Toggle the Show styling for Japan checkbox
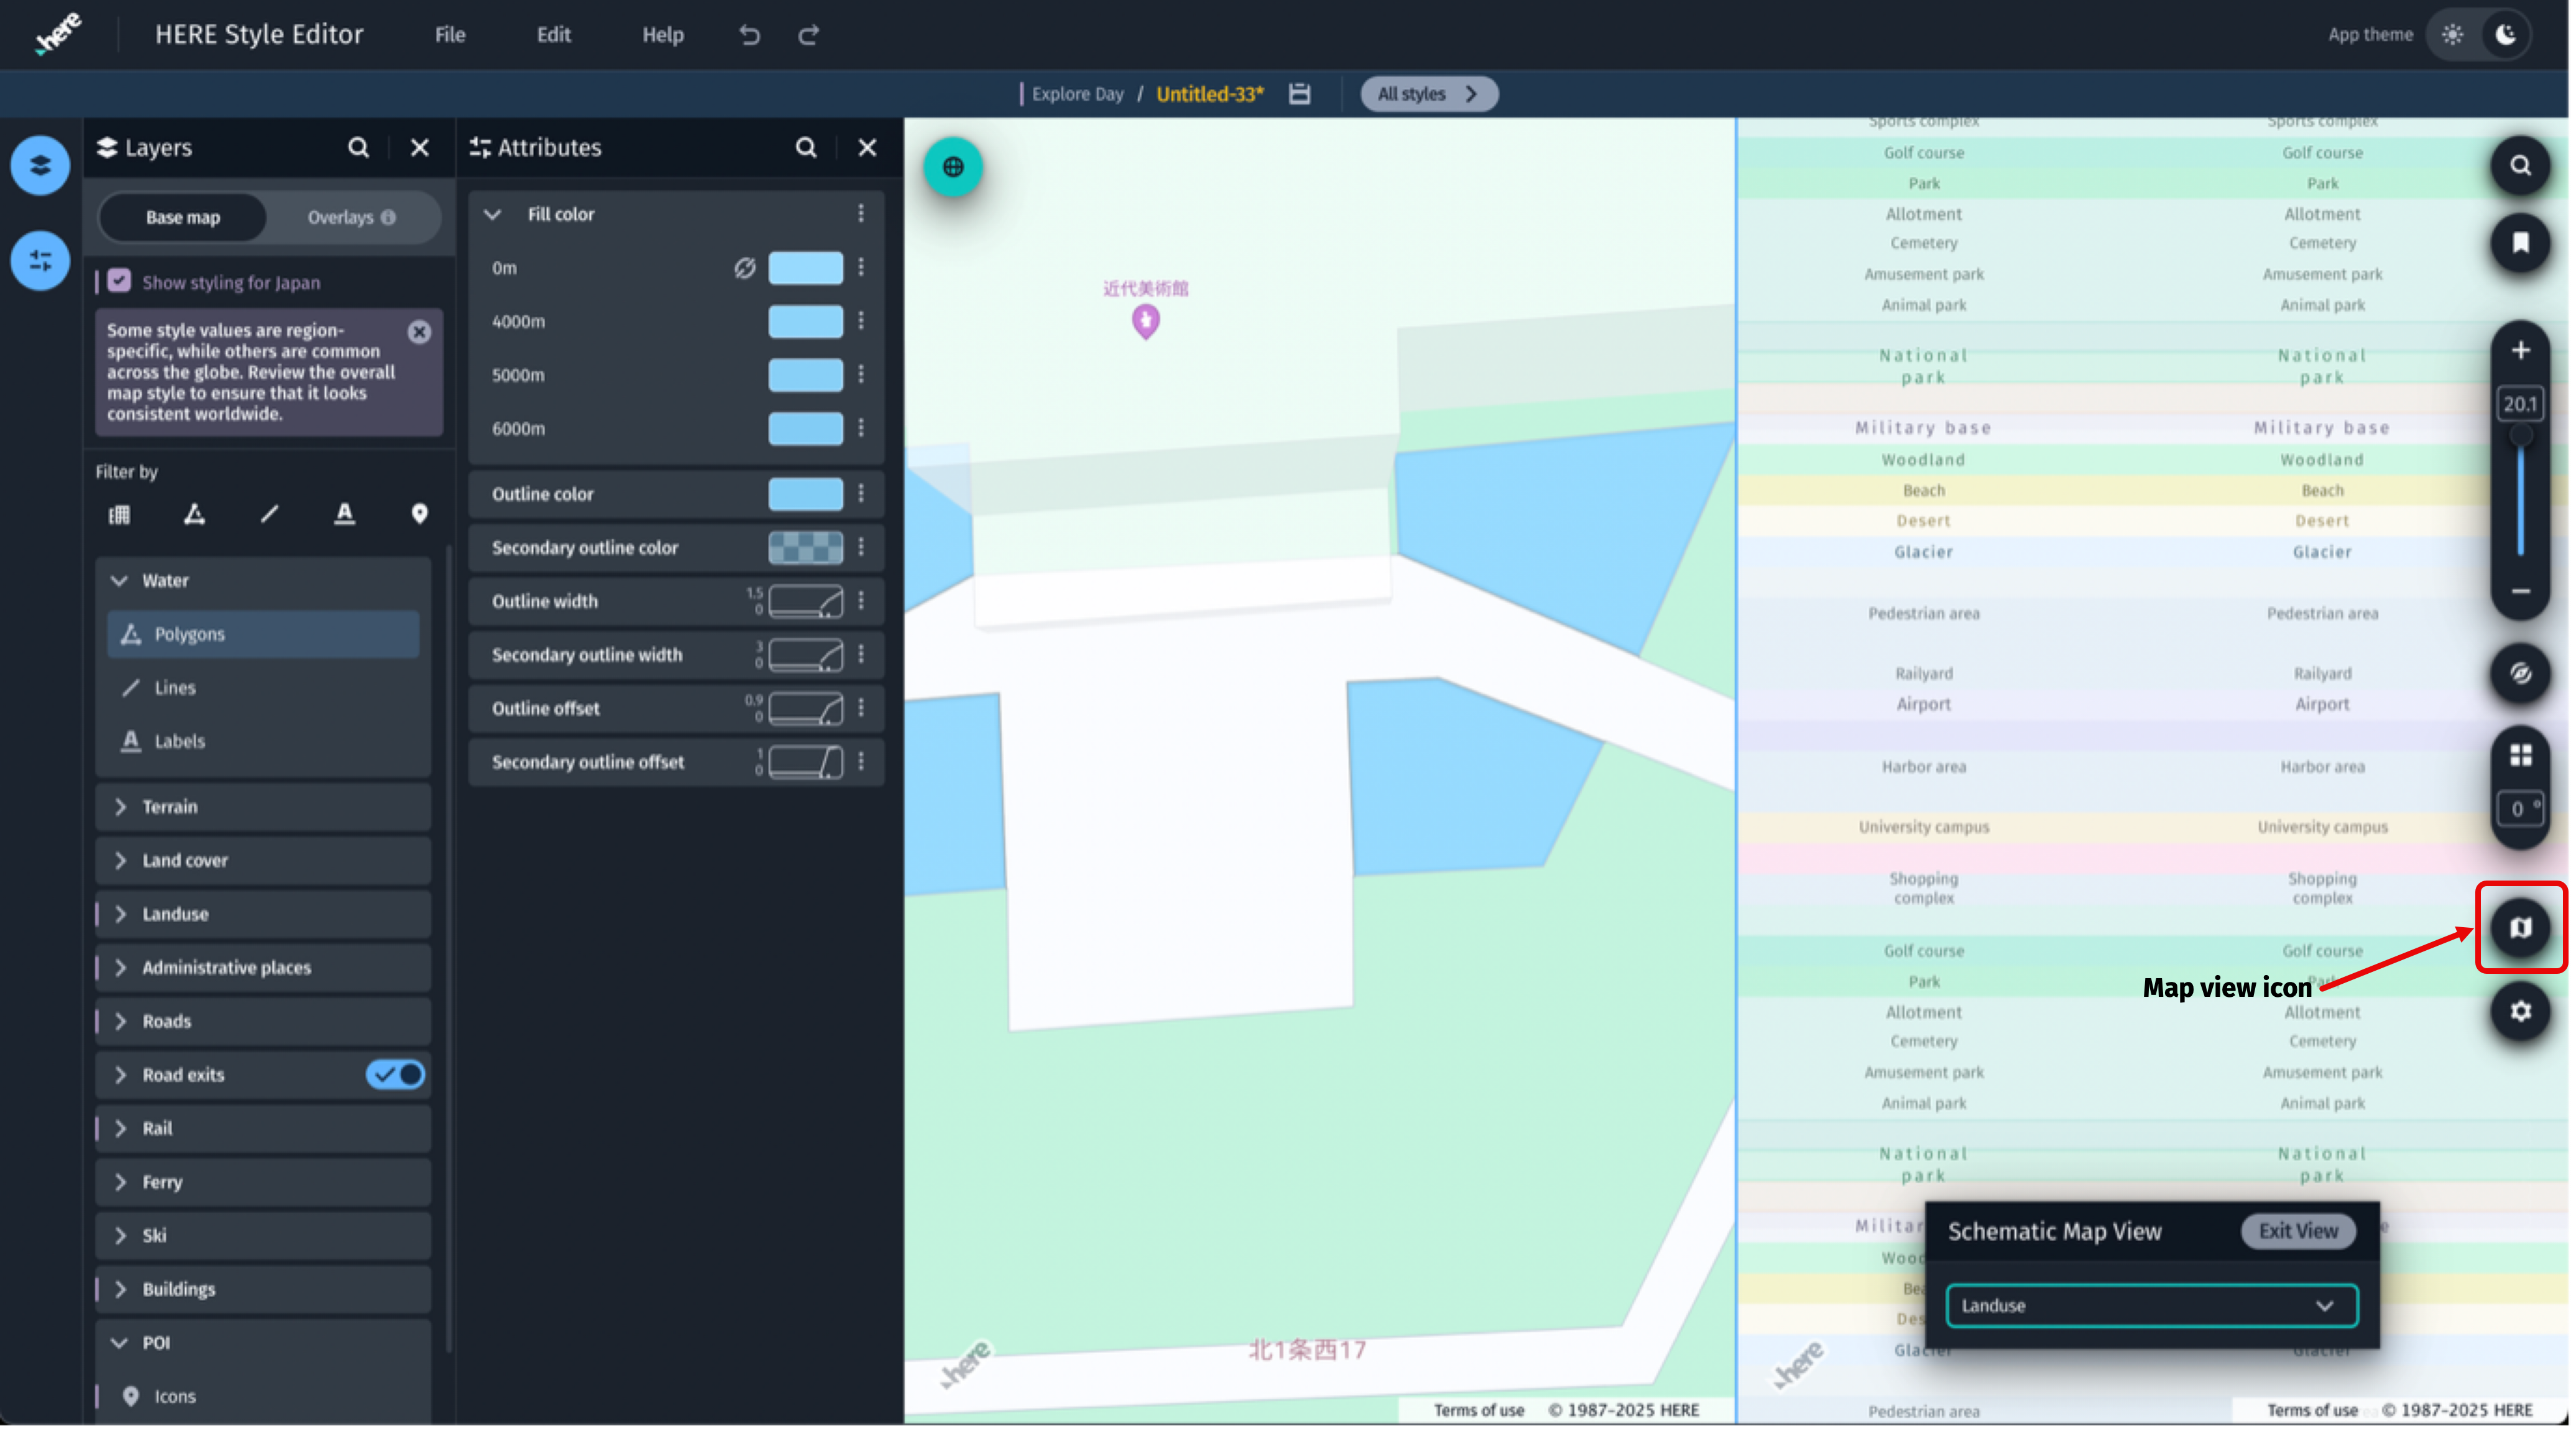2576x1429 pixels. (119, 281)
